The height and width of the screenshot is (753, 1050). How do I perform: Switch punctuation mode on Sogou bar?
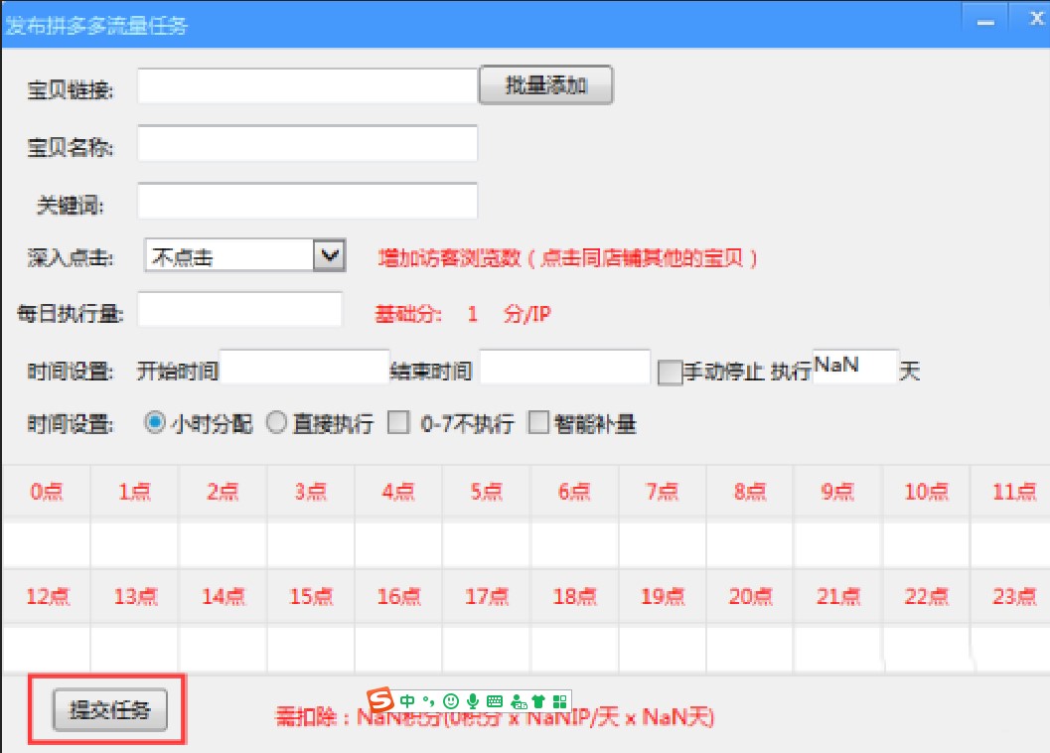[428, 701]
